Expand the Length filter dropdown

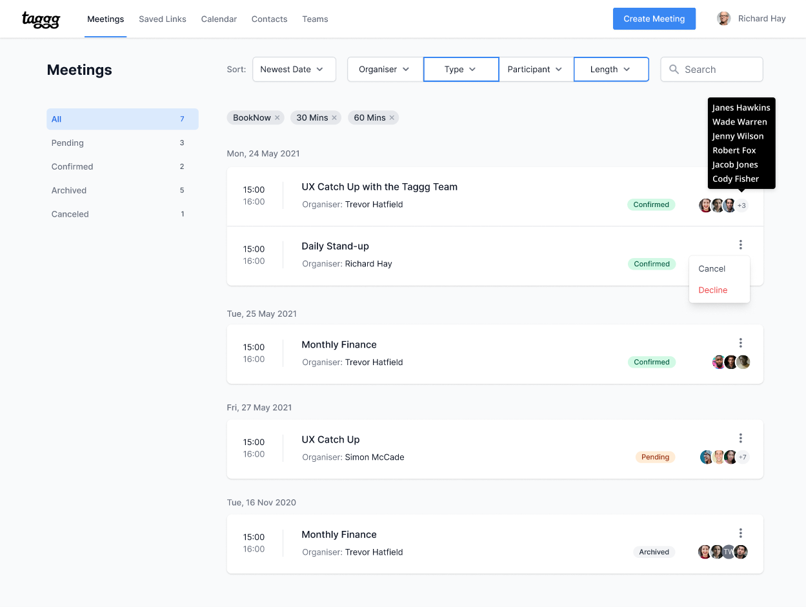(610, 70)
